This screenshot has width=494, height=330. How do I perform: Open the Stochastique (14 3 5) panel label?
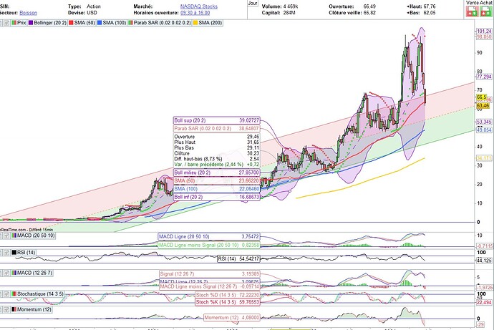tap(37, 294)
